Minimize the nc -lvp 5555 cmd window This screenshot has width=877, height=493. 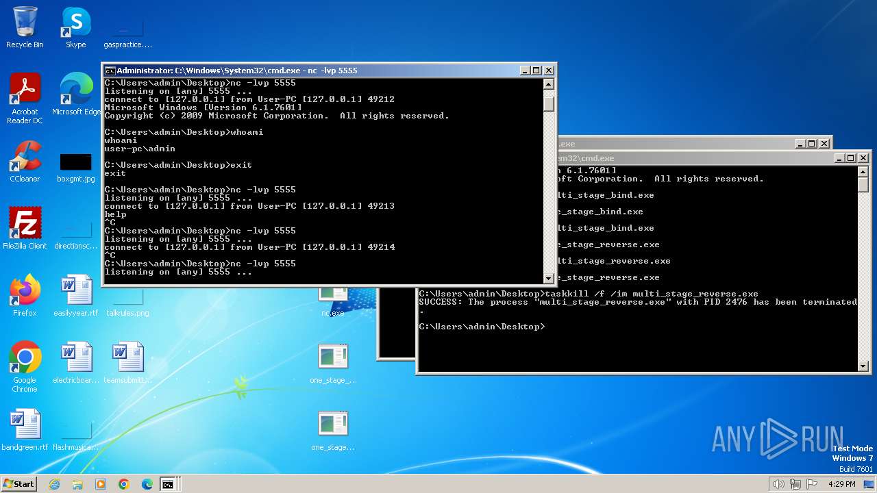tap(526, 71)
